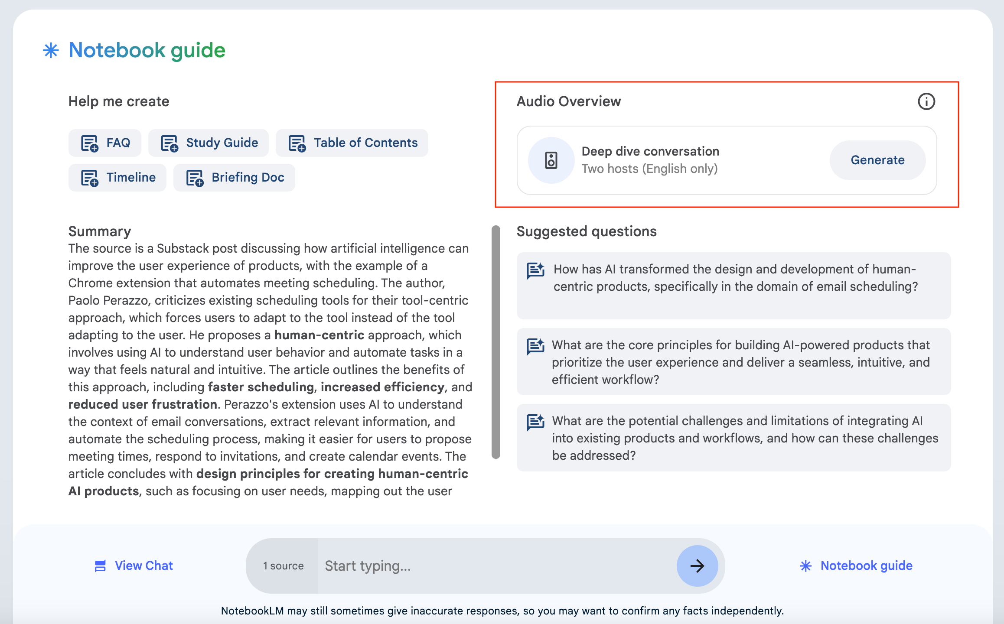Click the Audio Overview heading

569,101
